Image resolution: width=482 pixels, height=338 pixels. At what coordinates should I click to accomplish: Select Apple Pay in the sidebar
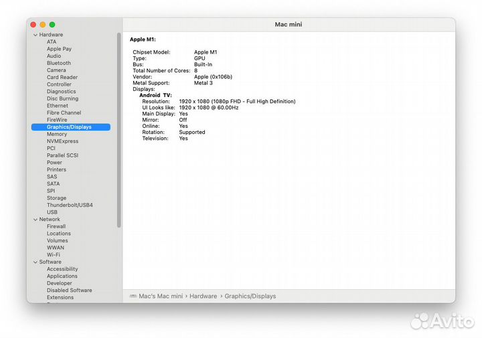[x=59, y=49]
